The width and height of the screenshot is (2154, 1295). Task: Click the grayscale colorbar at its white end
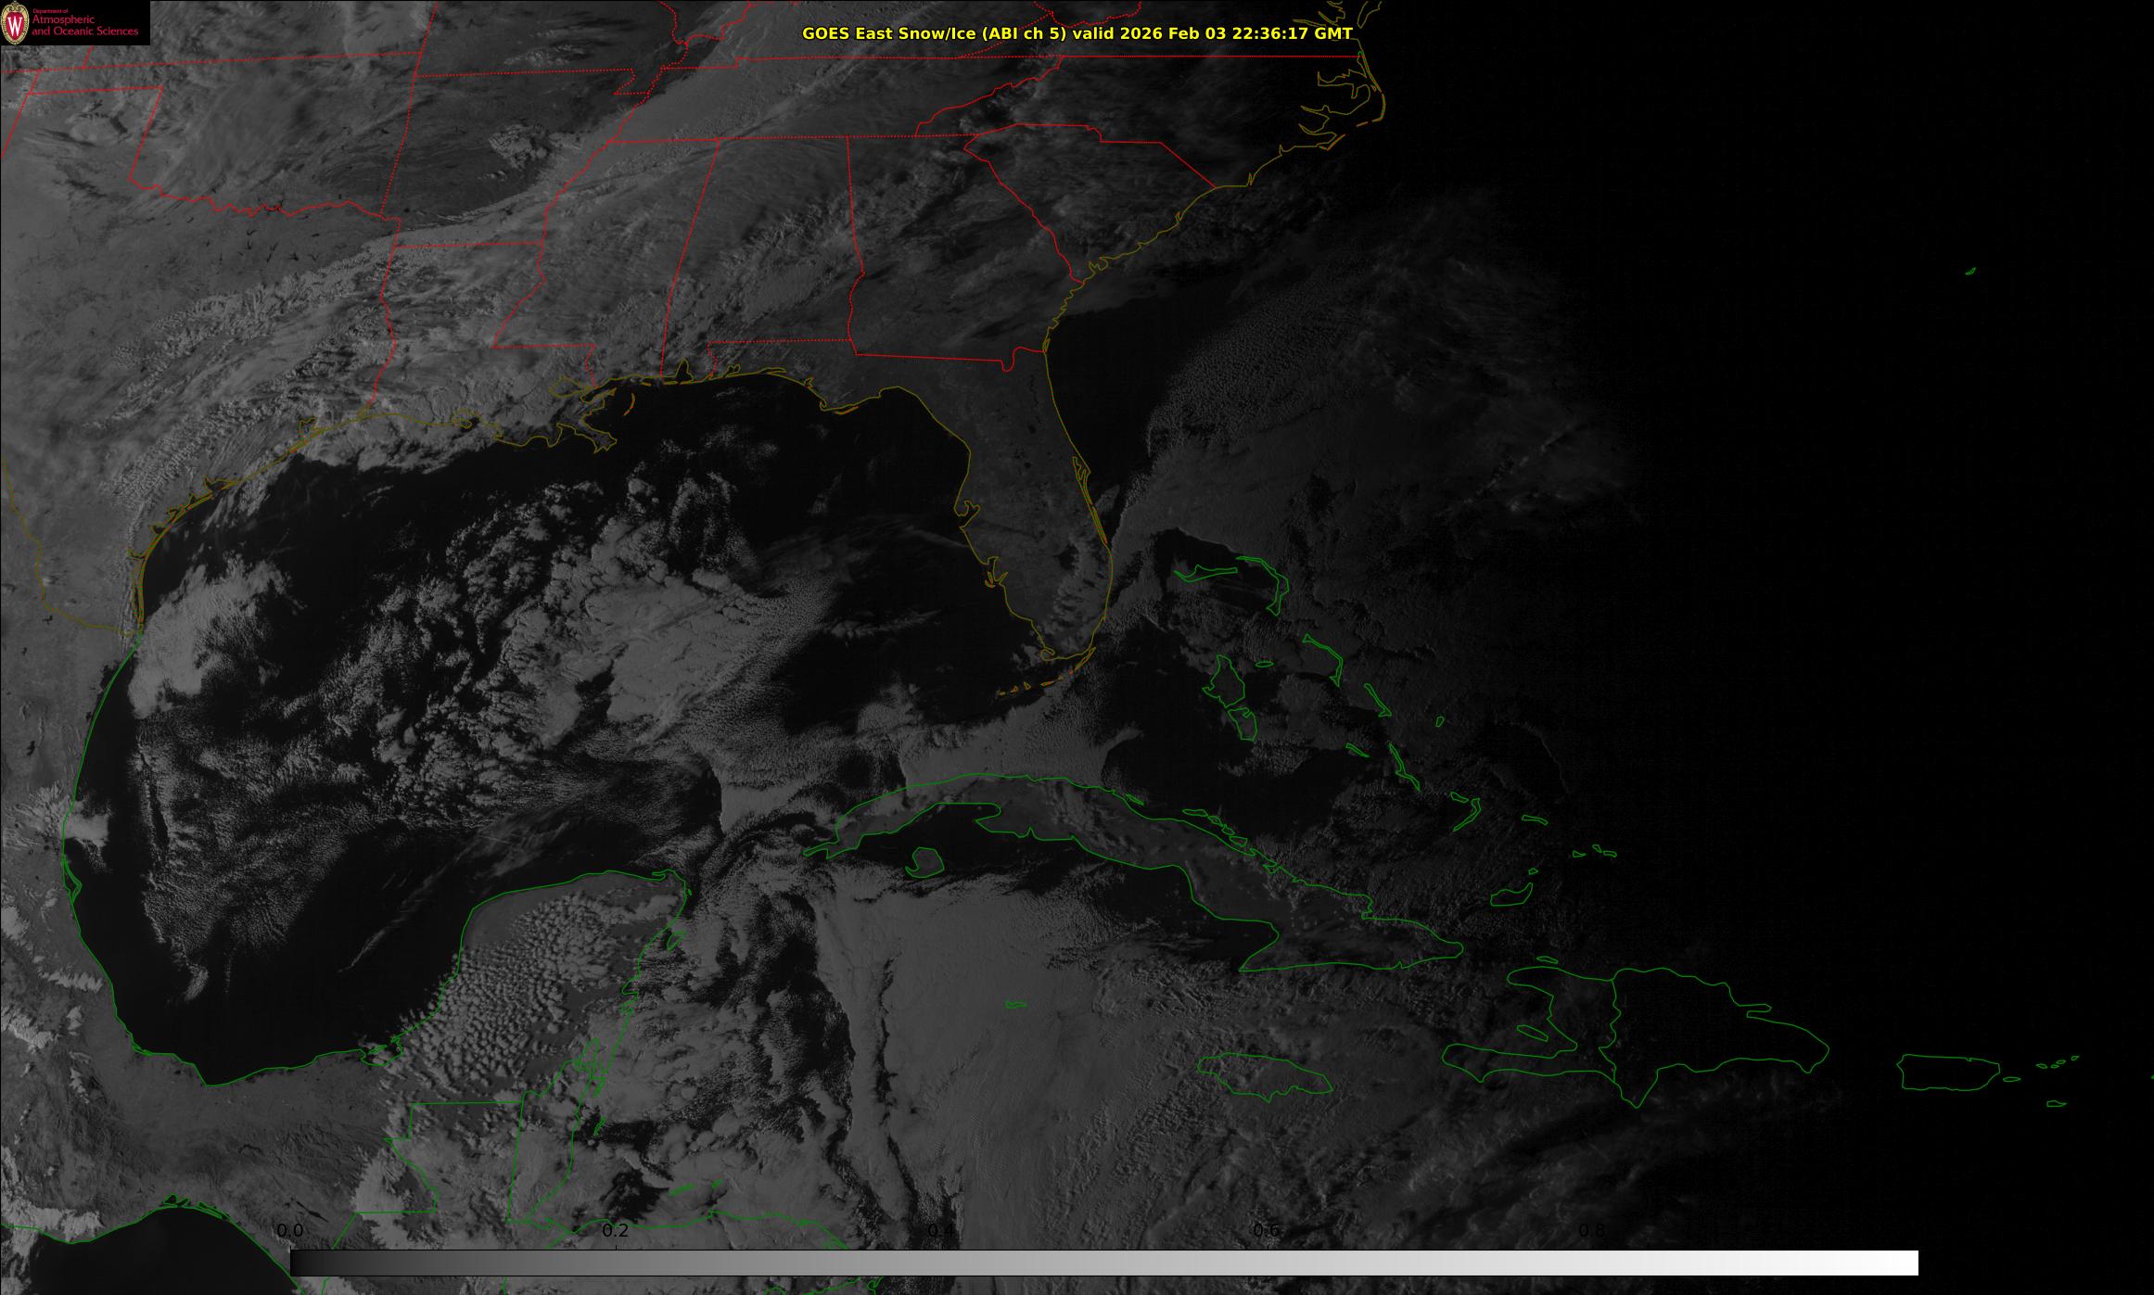1901,1263
